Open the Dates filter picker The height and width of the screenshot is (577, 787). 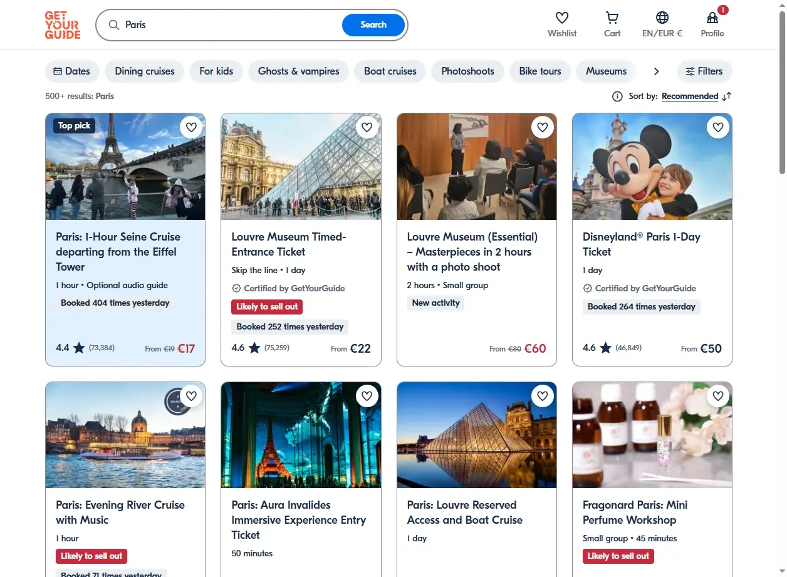tap(72, 71)
